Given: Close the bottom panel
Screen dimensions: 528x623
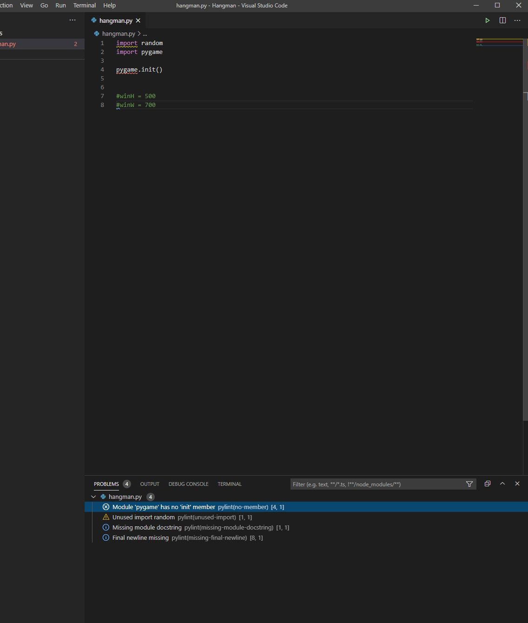Looking at the screenshot, I should point(517,484).
